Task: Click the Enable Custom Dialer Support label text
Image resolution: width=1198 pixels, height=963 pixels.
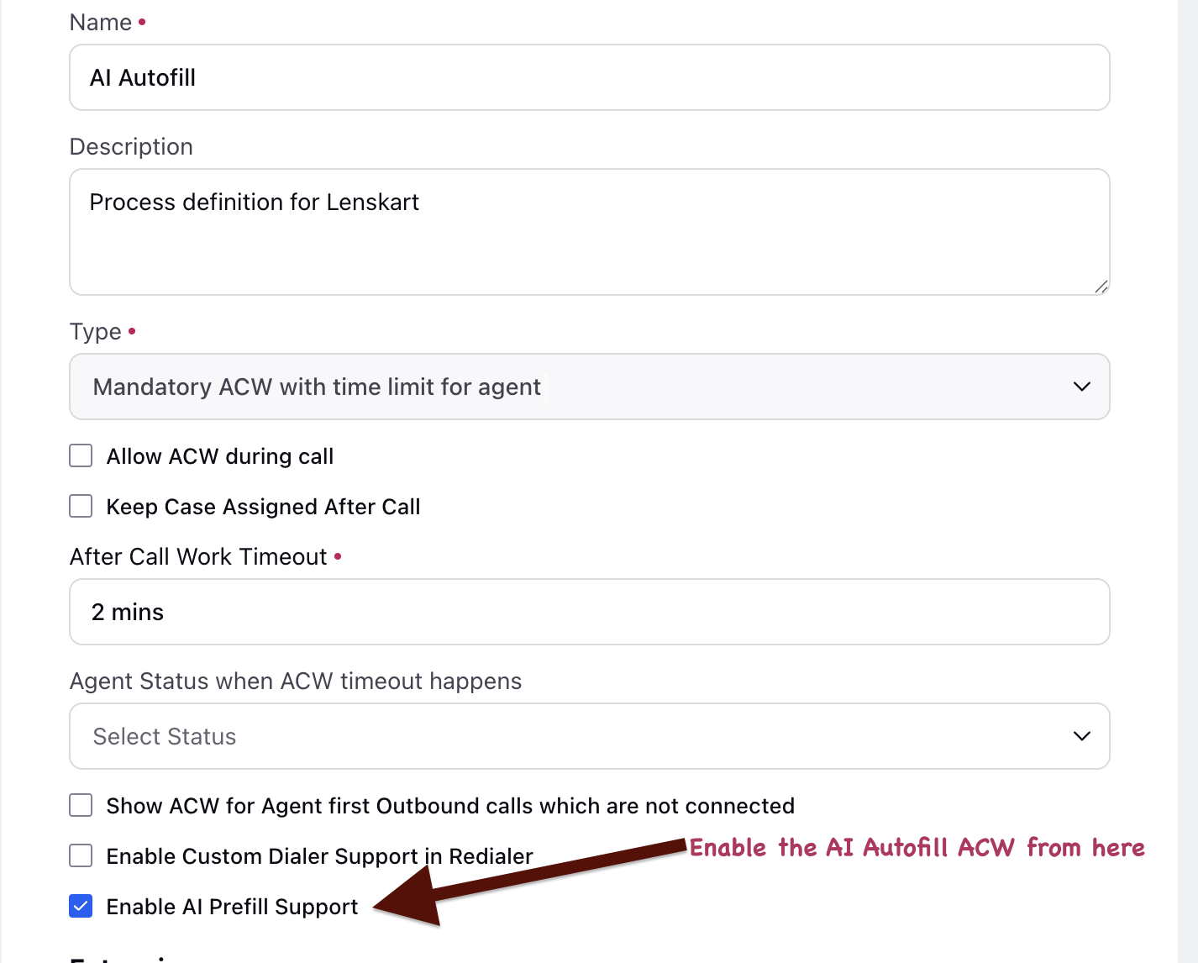Action: pos(319,856)
